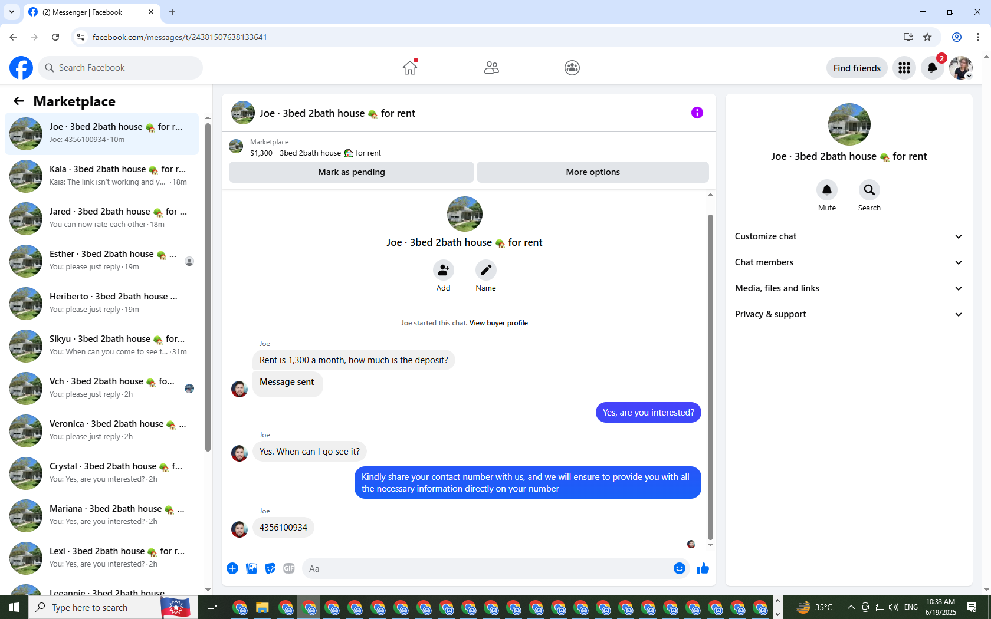The image size is (991, 619).
Task: Expand Media, files and links section
Action: pyautogui.click(x=849, y=288)
